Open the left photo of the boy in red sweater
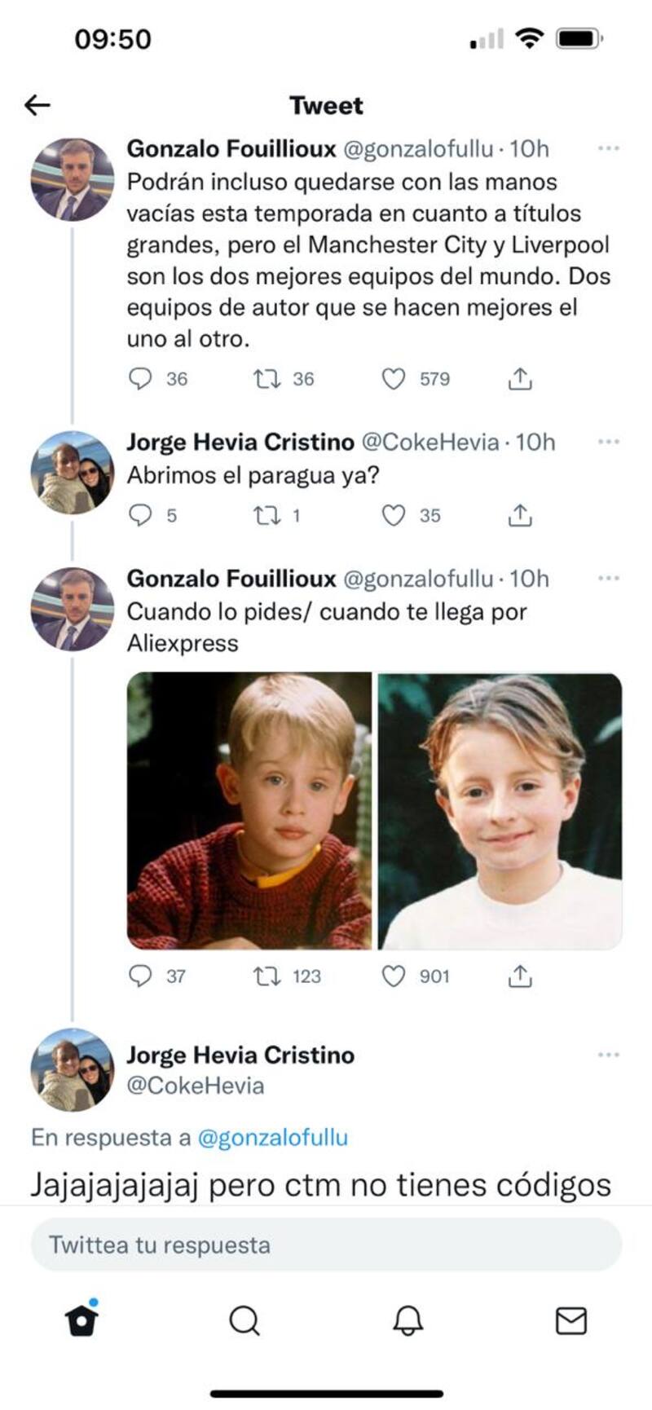The image size is (652, 1410). coord(249,810)
